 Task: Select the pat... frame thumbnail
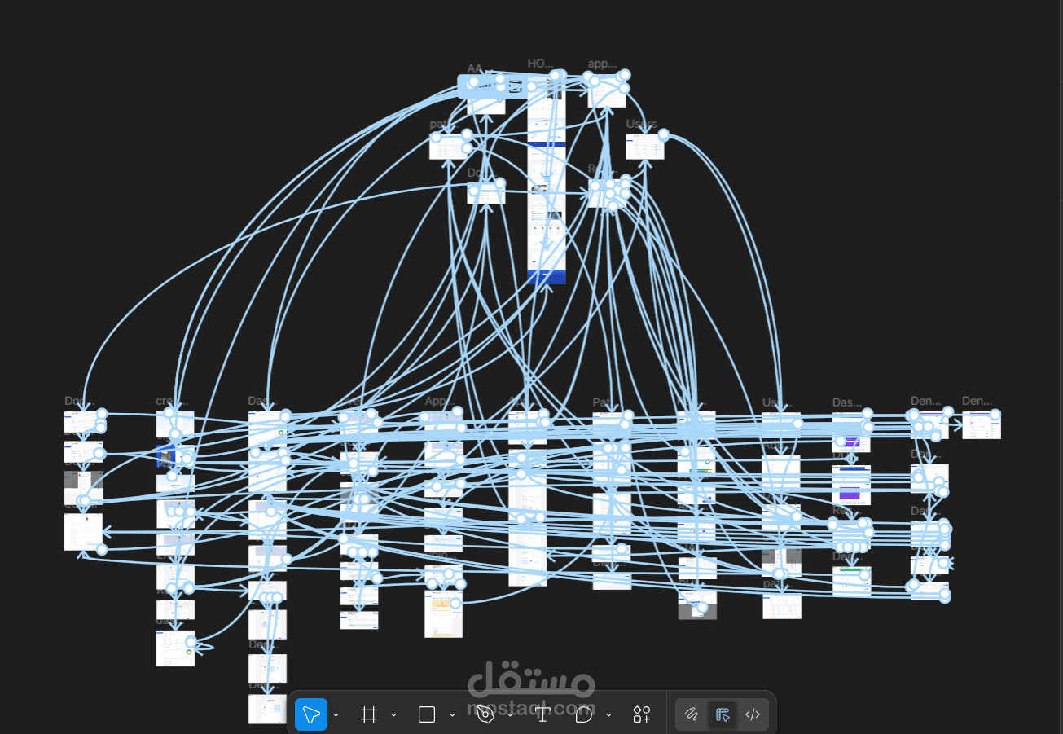click(448, 146)
